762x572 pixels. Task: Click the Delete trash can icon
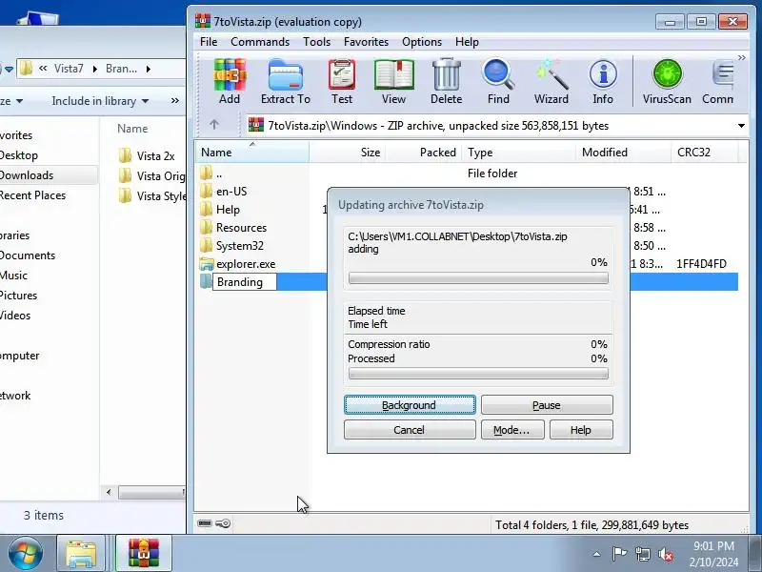(446, 81)
